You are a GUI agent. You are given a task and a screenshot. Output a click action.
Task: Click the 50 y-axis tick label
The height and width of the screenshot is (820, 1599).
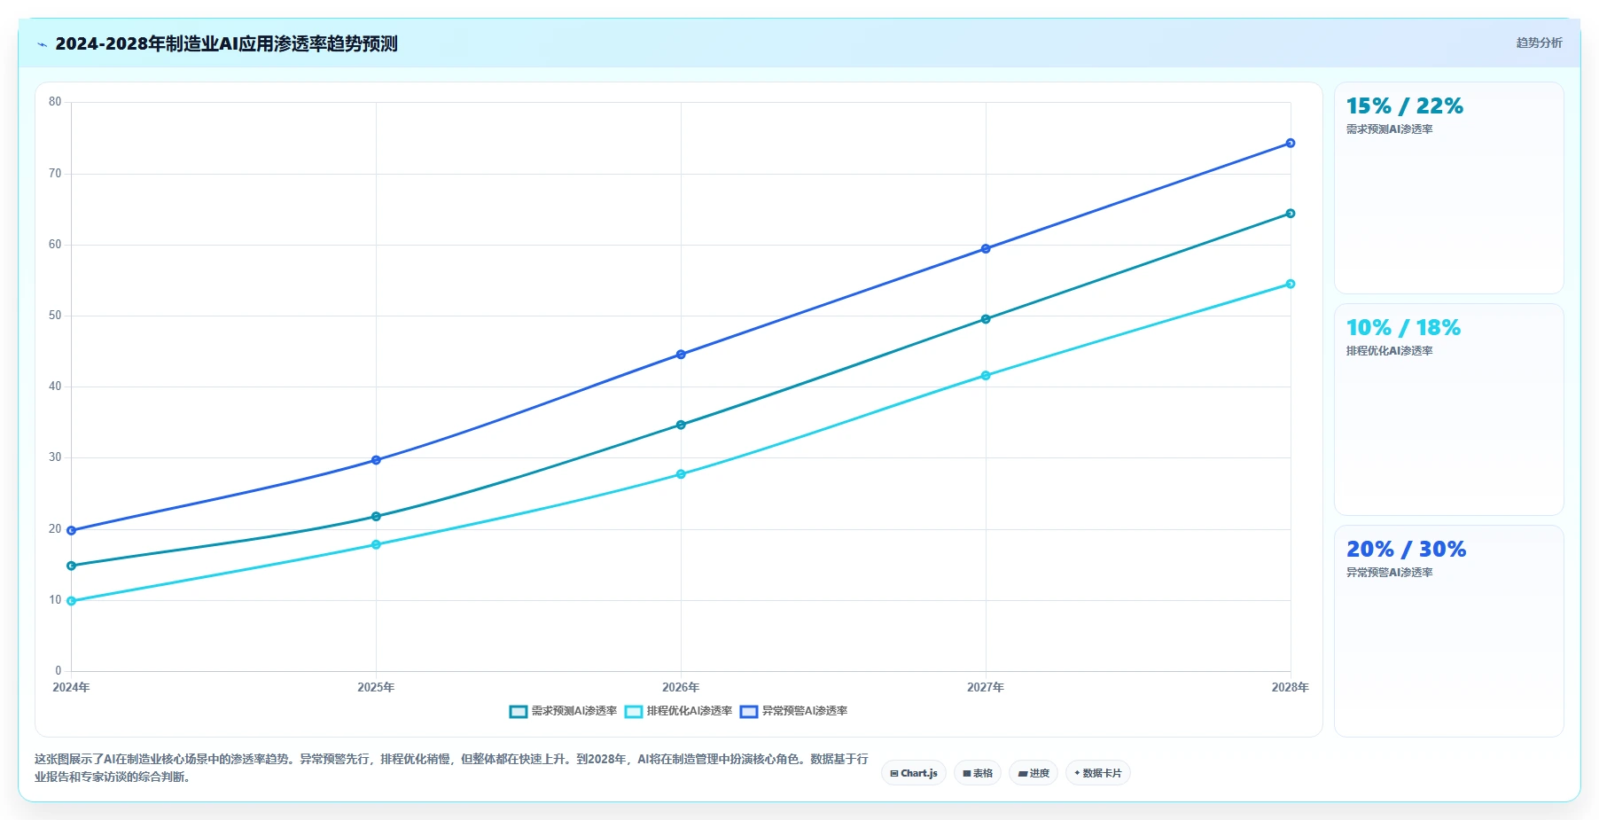tap(55, 316)
